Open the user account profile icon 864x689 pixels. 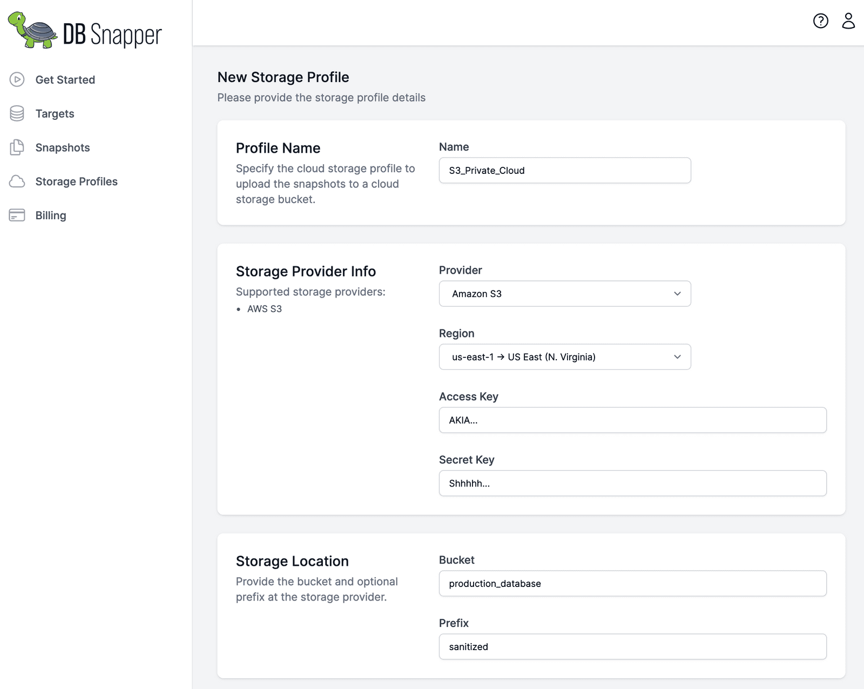point(848,21)
